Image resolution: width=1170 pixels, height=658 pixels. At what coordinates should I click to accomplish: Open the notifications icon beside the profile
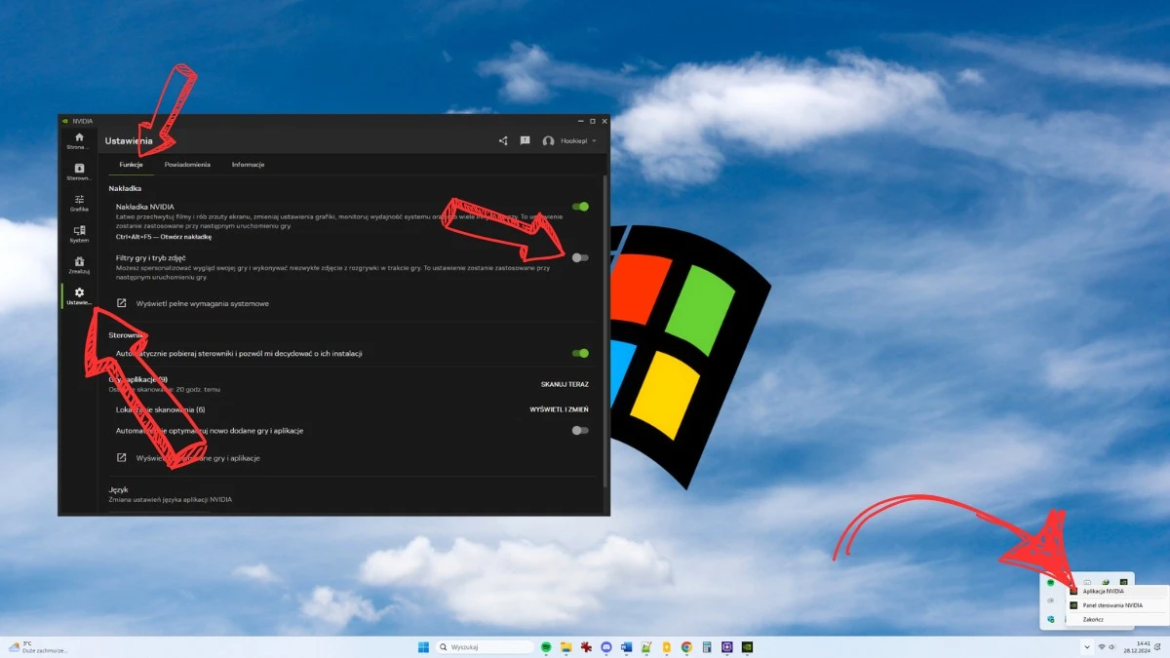pos(525,140)
